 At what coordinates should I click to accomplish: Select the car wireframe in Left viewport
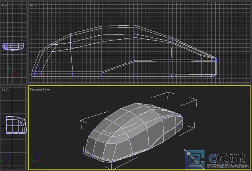[16, 125]
